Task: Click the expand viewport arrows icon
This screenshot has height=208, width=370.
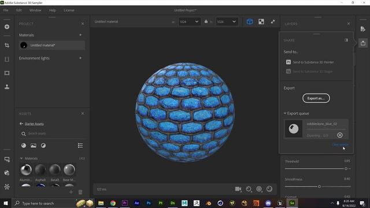Action: tap(273, 21)
